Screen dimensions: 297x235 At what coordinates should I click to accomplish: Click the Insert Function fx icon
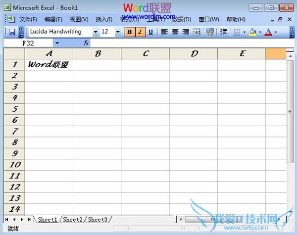[x=86, y=43]
